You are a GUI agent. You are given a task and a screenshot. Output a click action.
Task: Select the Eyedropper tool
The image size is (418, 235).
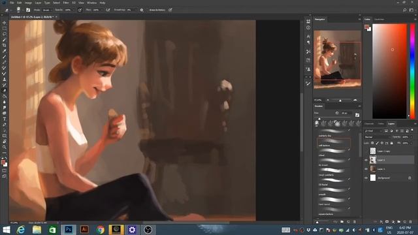pos(5,51)
